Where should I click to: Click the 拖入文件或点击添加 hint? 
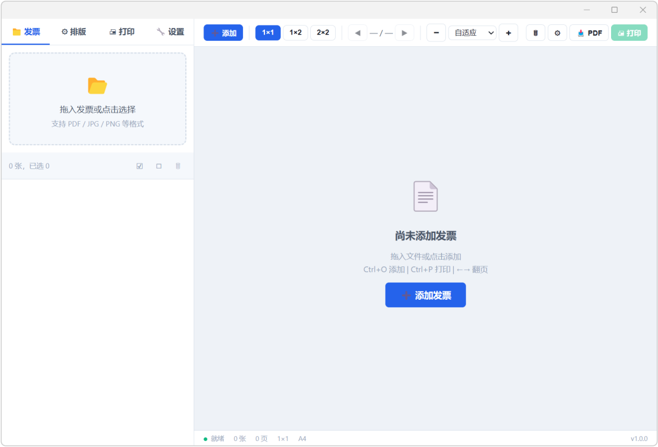click(x=425, y=257)
